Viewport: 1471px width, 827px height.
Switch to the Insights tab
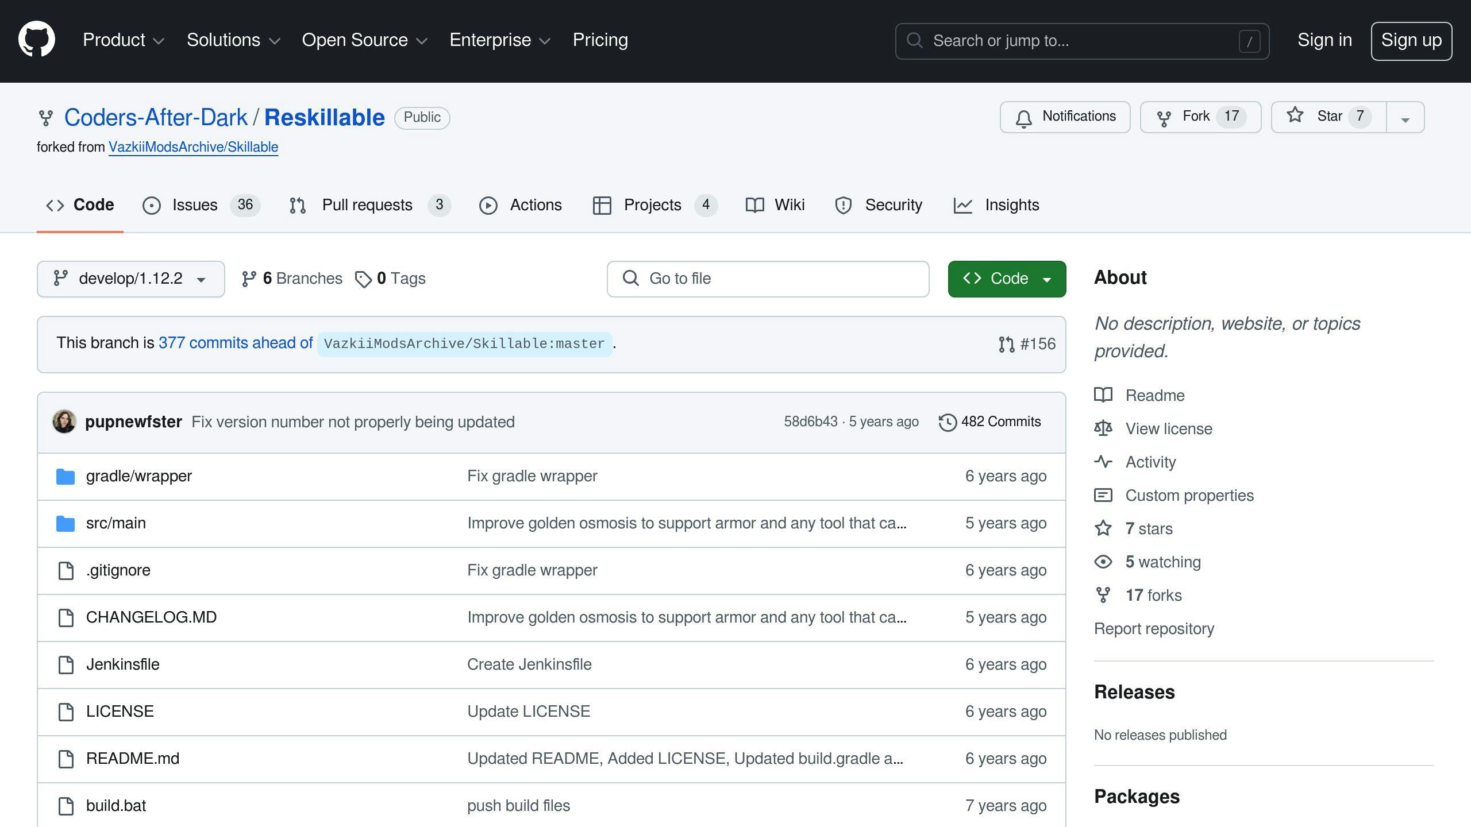[x=996, y=205]
